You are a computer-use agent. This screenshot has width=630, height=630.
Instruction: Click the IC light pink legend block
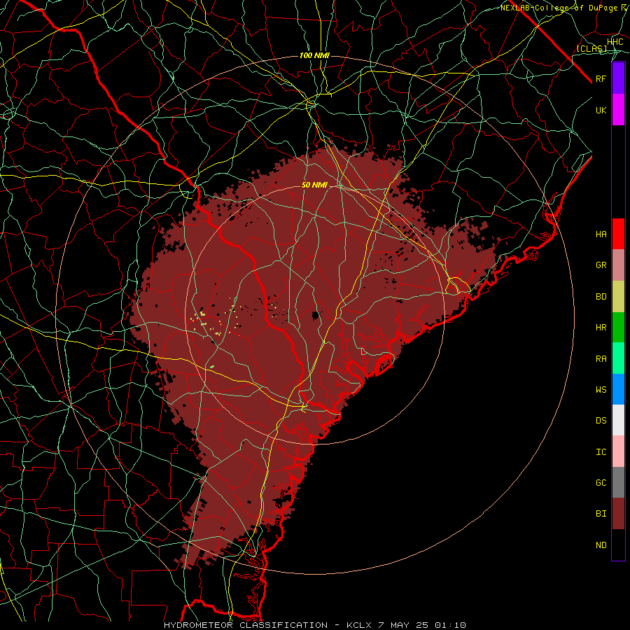pyautogui.click(x=618, y=451)
